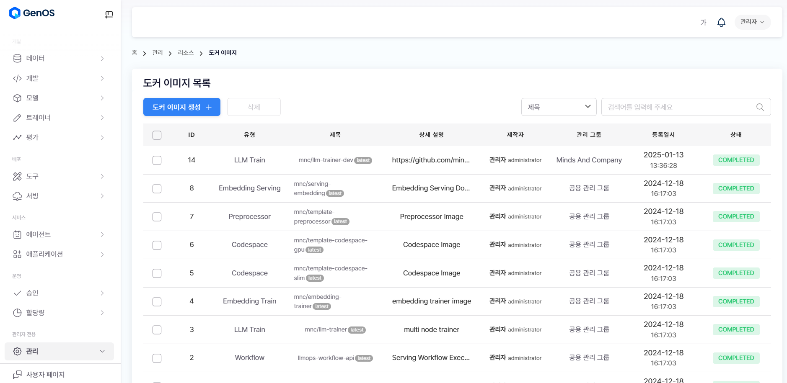Collapse the sidebar using the top toggle icon
The width and height of the screenshot is (787, 383).
[x=109, y=15]
